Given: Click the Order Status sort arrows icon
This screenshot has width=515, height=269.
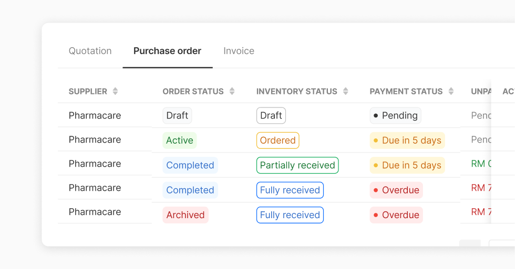Looking at the screenshot, I should [232, 91].
